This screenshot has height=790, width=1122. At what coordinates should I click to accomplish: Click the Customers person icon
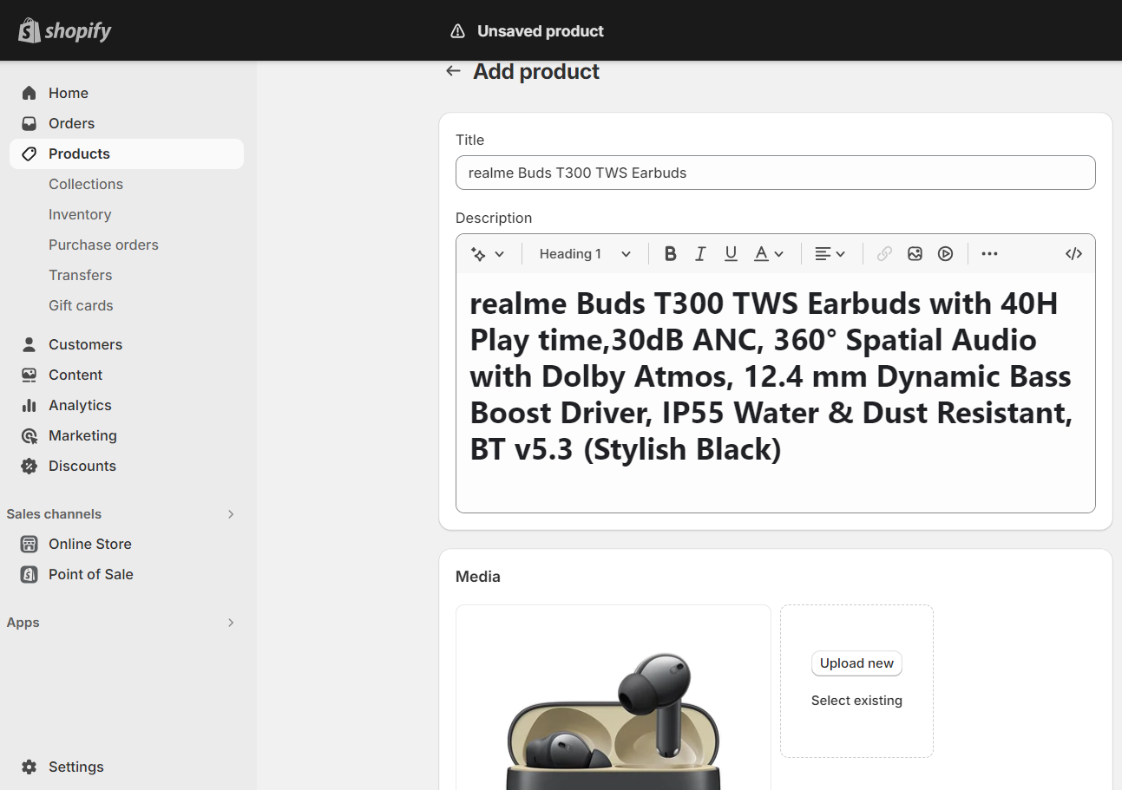pos(30,344)
